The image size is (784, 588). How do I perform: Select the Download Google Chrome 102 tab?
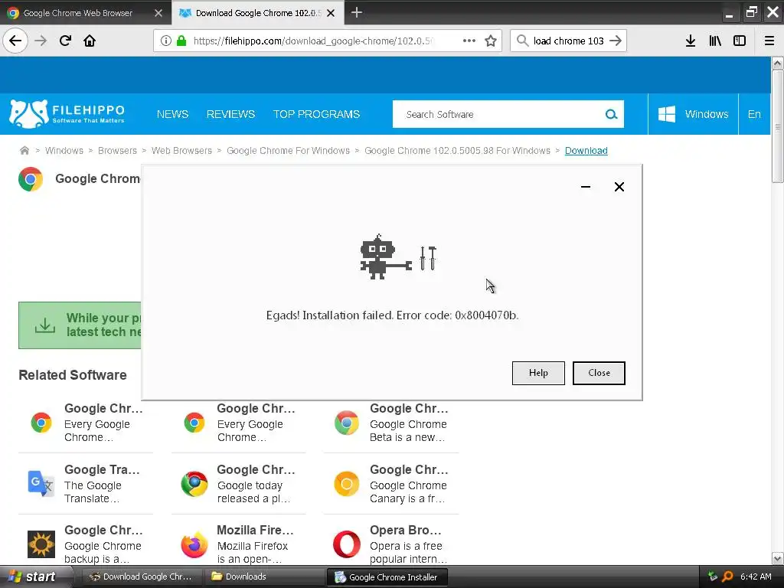coord(257,13)
